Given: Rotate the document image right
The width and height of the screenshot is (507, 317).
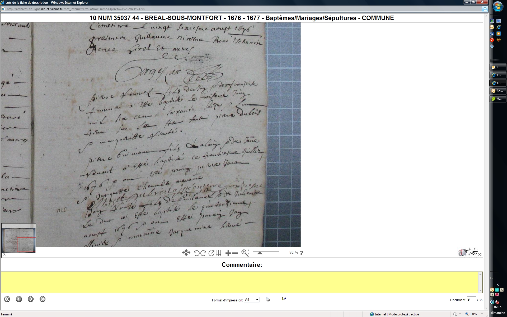Looking at the screenshot, I should tap(203, 253).
